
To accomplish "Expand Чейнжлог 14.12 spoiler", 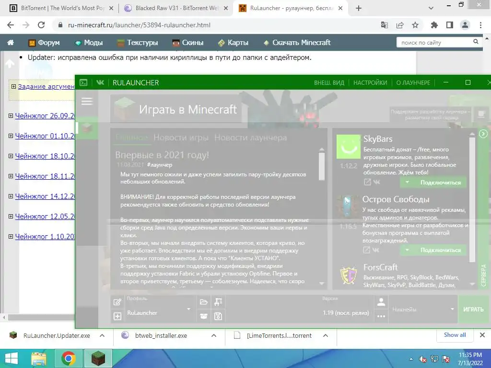I will click(x=11, y=196).
